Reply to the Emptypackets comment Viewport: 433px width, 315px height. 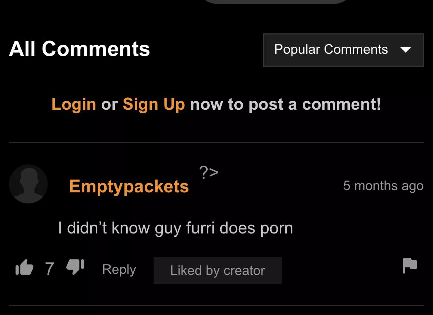click(x=119, y=270)
